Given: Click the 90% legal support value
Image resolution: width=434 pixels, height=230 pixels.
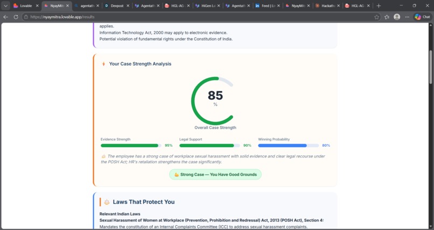Looking at the screenshot, I should pos(247,146).
